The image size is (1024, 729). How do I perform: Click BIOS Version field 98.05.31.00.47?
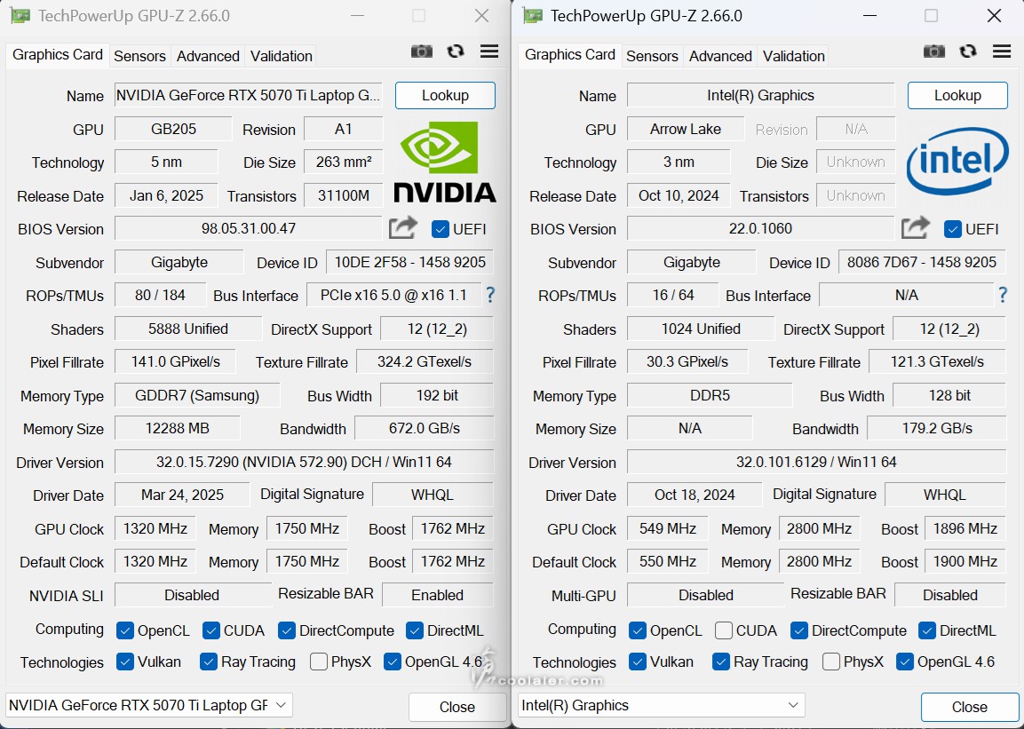coord(248,228)
